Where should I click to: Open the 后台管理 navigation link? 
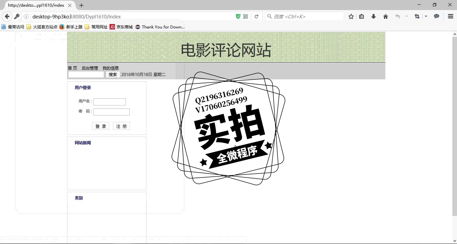[90, 68]
